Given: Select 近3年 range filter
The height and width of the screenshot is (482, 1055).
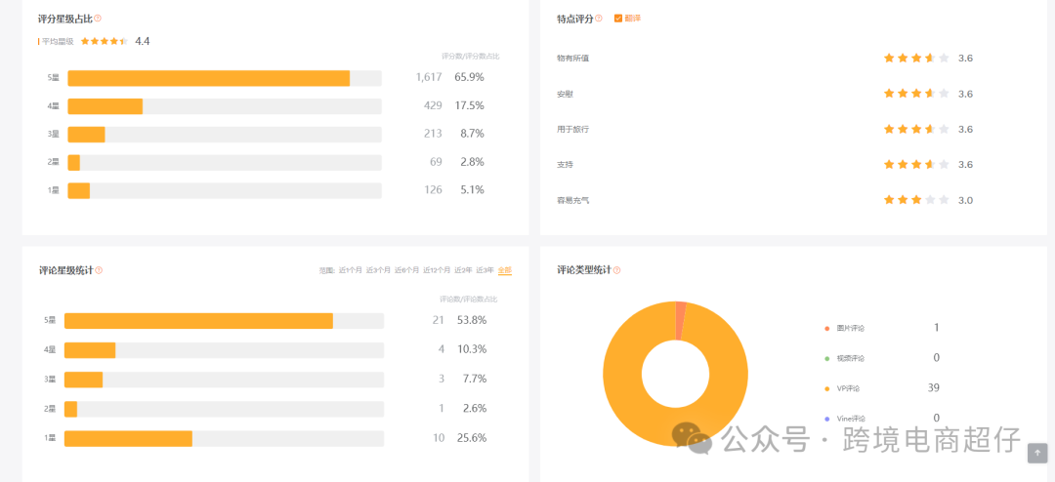Looking at the screenshot, I should tap(484, 270).
